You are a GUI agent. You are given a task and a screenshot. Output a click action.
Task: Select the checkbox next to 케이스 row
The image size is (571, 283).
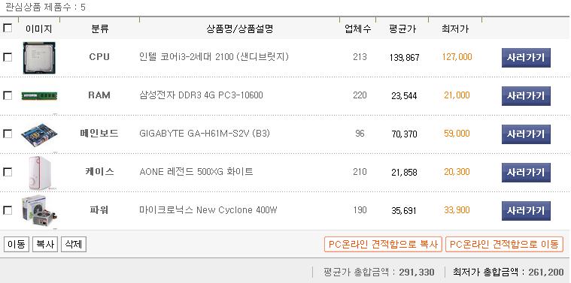(8, 172)
